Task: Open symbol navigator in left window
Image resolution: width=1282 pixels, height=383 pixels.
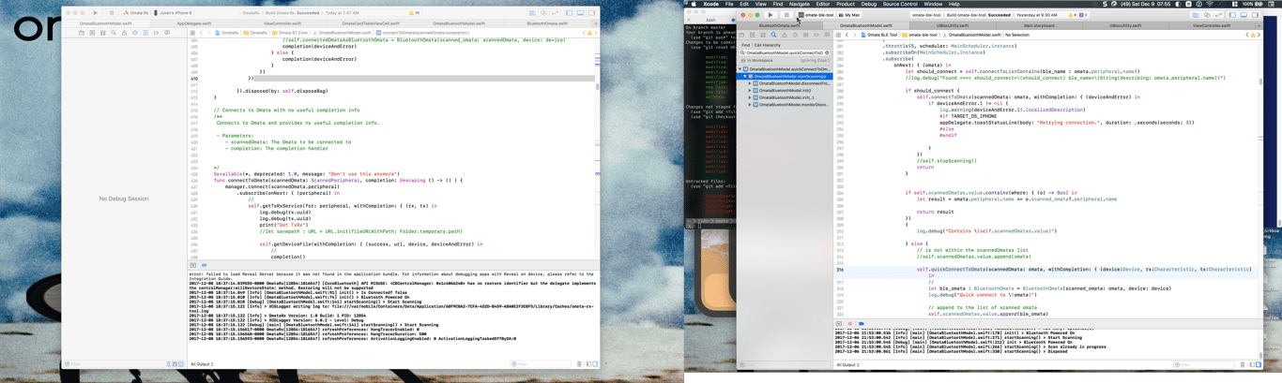Action: tap(103, 33)
